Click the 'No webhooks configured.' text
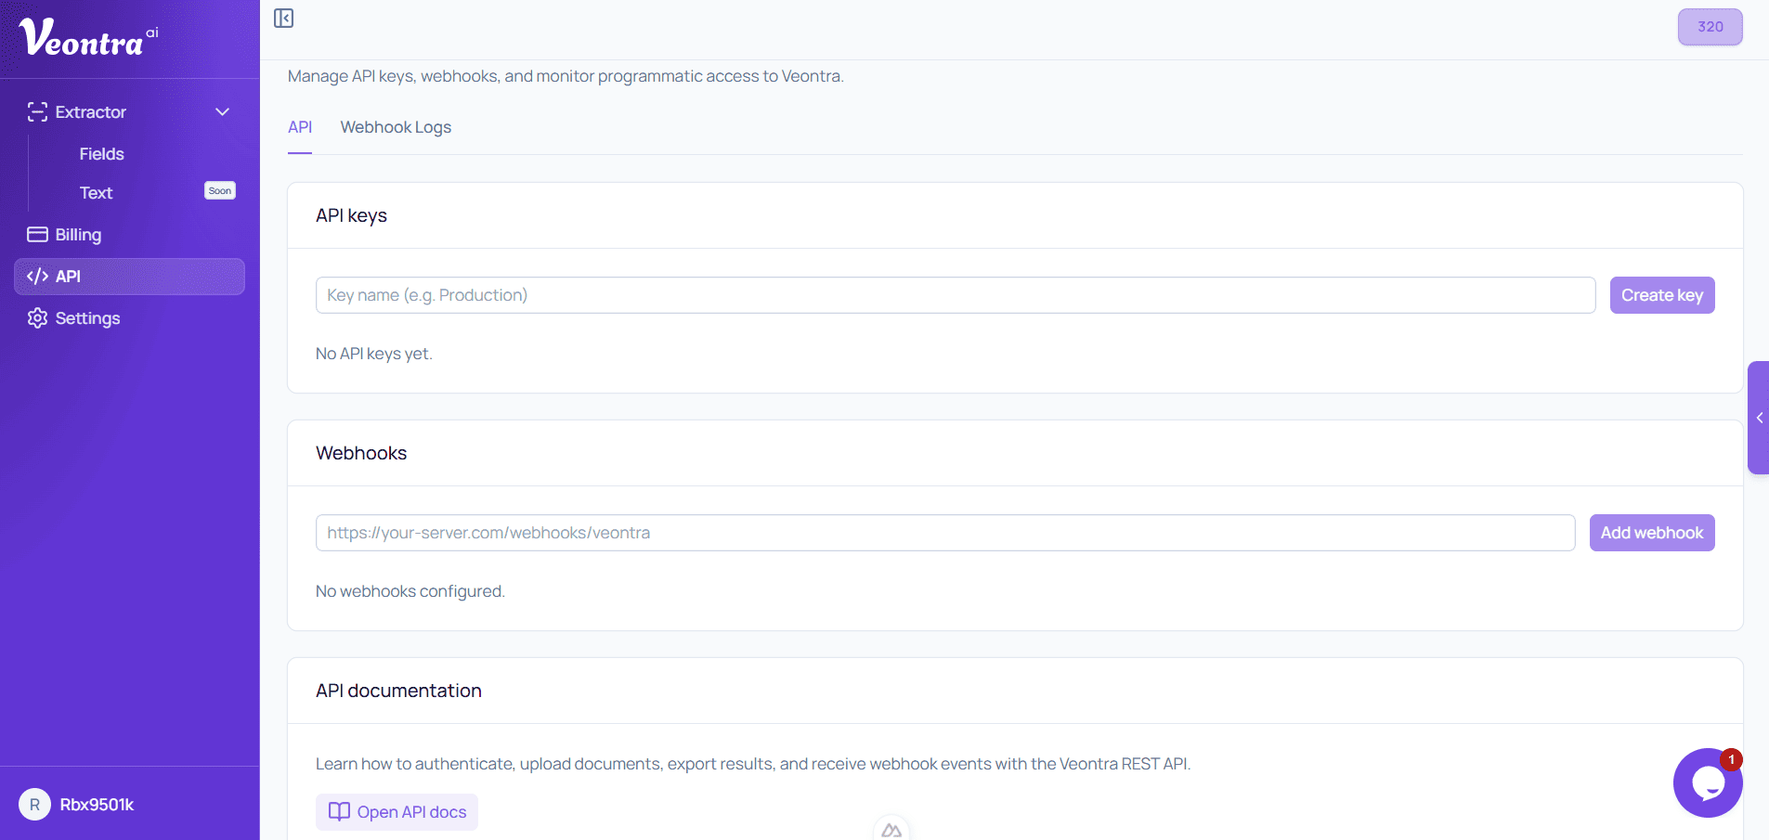The image size is (1769, 840). 410,591
